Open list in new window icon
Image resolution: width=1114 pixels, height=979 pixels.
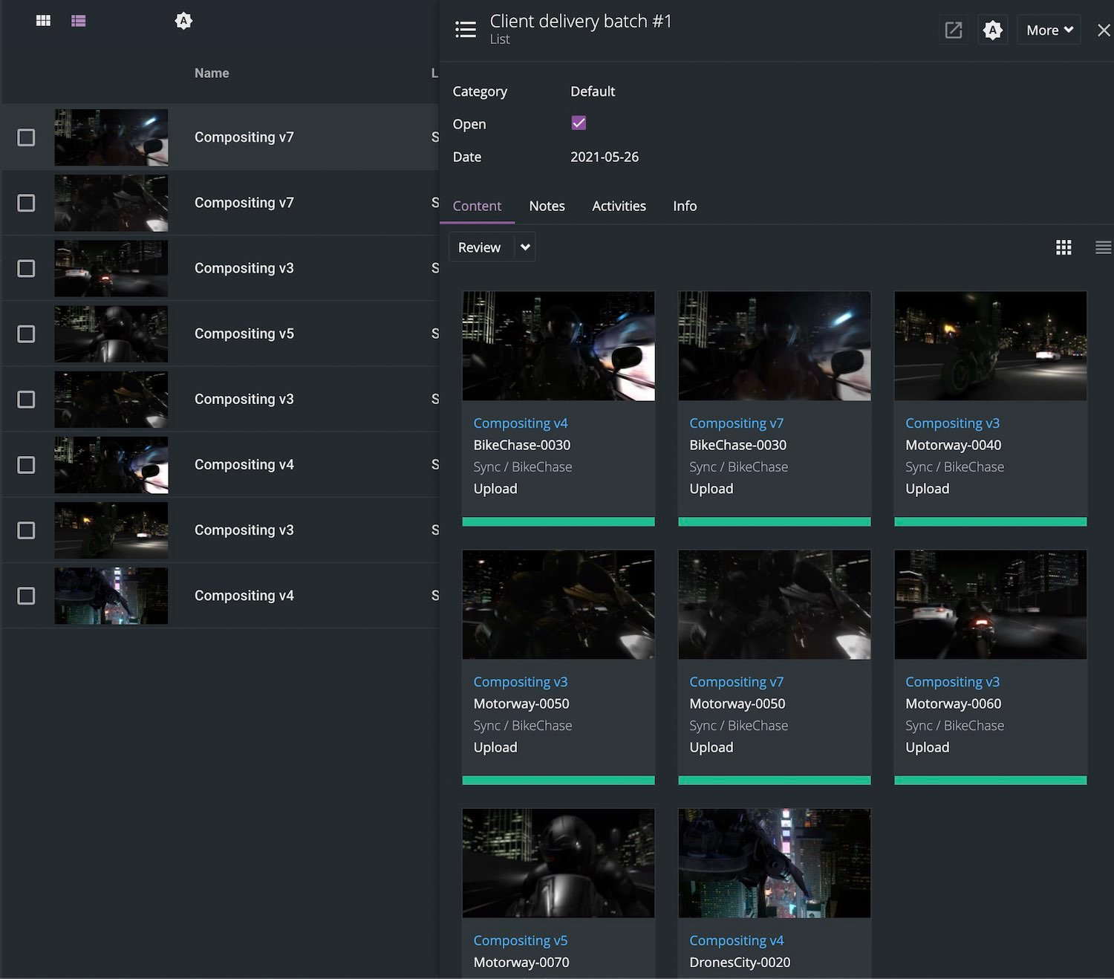954,30
